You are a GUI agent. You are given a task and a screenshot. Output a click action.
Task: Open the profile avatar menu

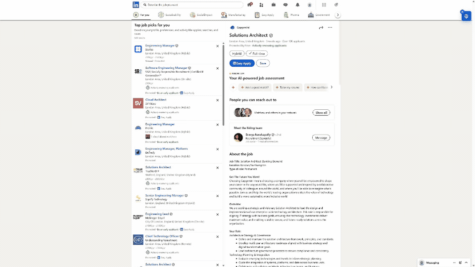click(x=309, y=5)
